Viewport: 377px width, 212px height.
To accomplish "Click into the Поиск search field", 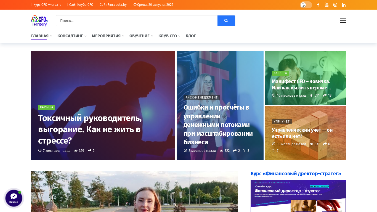I will point(137,21).
